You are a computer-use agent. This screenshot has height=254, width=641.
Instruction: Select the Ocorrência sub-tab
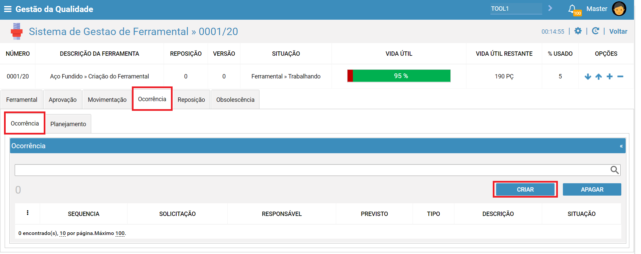[x=25, y=123]
